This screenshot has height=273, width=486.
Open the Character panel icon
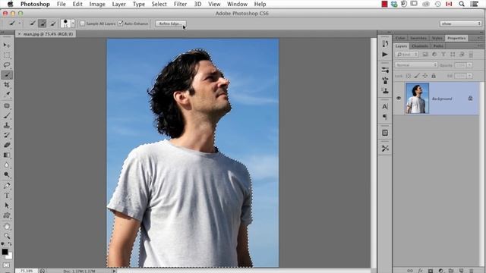pos(385,106)
